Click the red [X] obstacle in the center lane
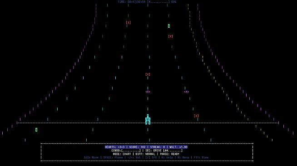 pos(148,74)
